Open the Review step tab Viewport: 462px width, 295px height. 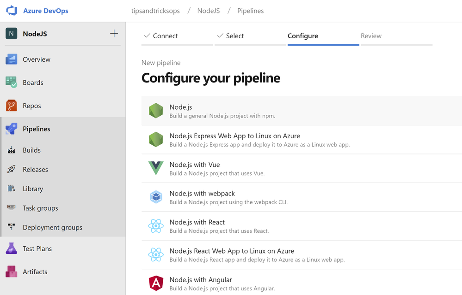(371, 36)
